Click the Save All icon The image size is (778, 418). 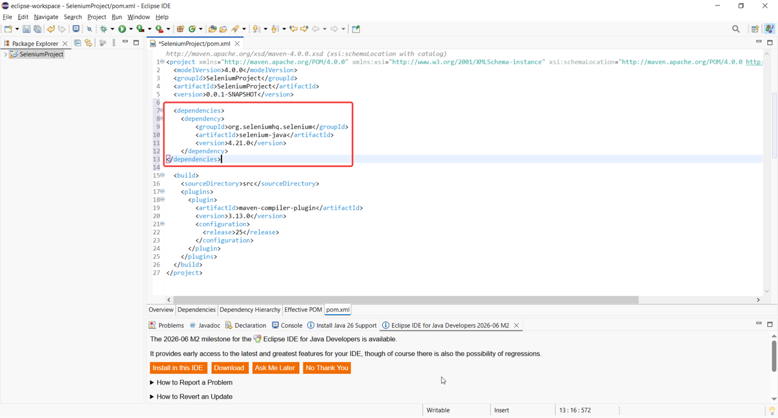coord(37,29)
